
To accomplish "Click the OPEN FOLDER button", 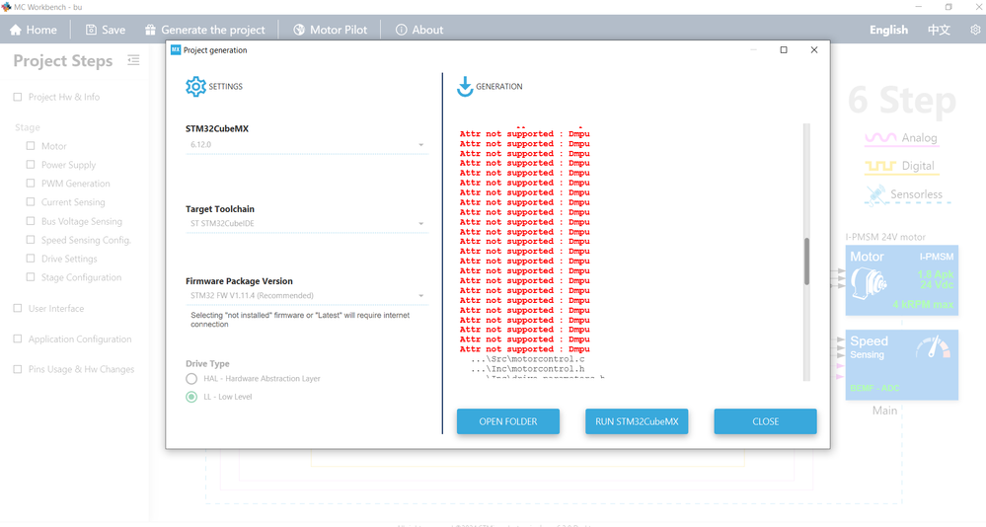I will [x=508, y=421].
